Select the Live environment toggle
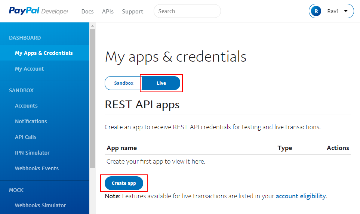 tap(161, 83)
